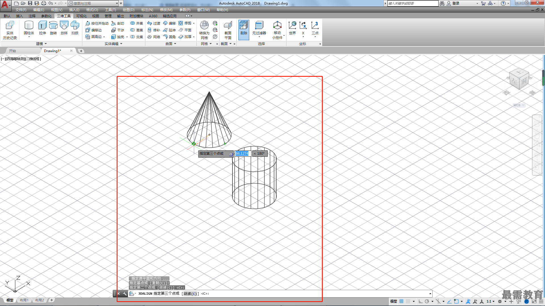Viewport: 545px width, 306px height.
Task: Click the Undo arrow icon
Action: (51, 3)
